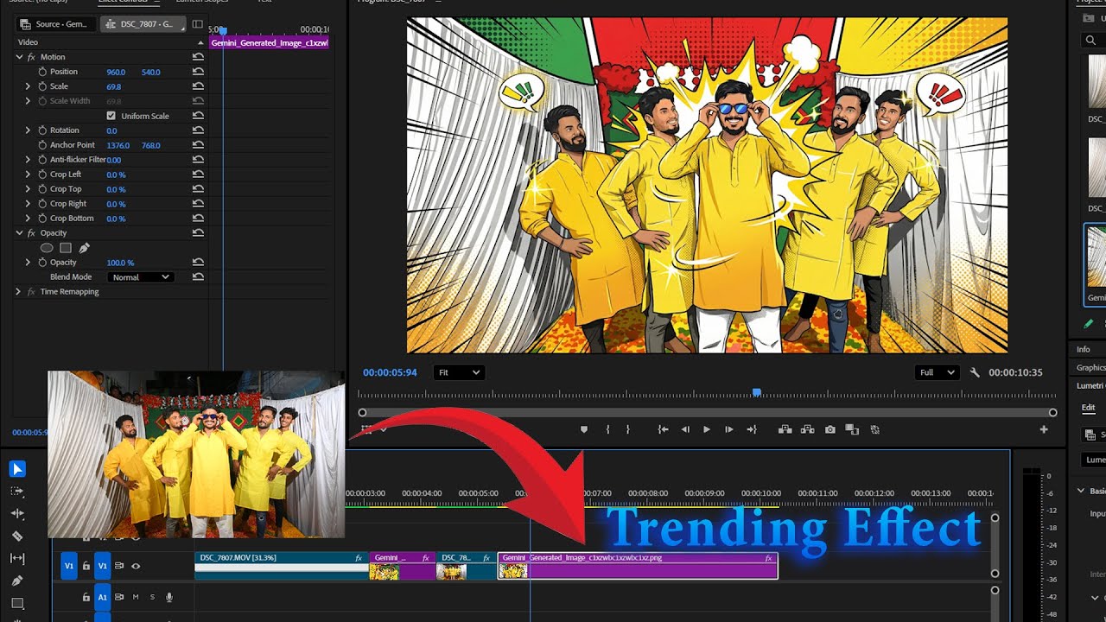
Task: Open the Edit tab in Lumetri
Action: [x=1089, y=408]
